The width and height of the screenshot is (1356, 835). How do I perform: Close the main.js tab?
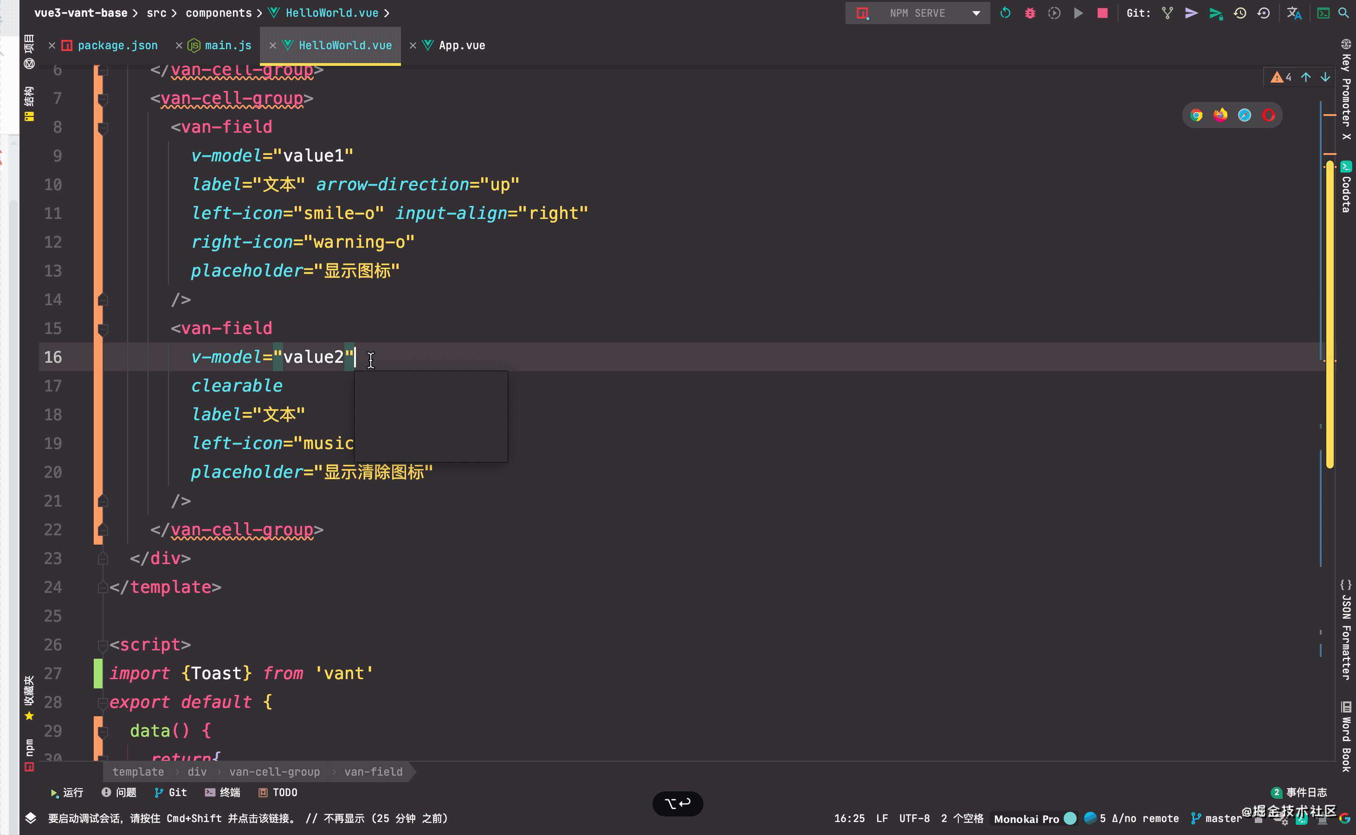pyautogui.click(x=178, y=45)
